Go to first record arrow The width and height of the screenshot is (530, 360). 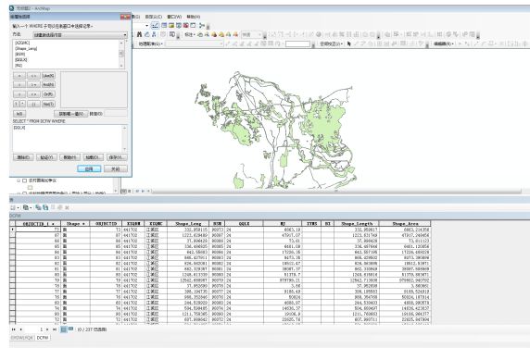(x=14, y=329)
